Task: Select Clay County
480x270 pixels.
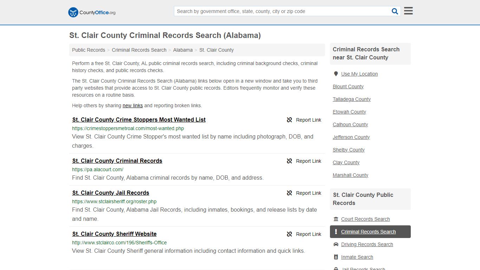Action: [x=346, y=162]
